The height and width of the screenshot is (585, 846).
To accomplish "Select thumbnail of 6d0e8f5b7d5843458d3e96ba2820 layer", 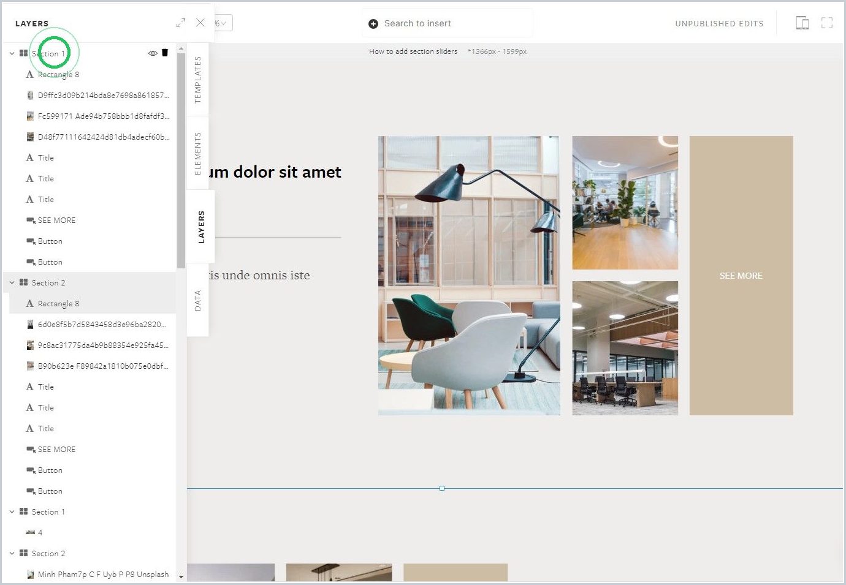I will [x=30, y=325].
